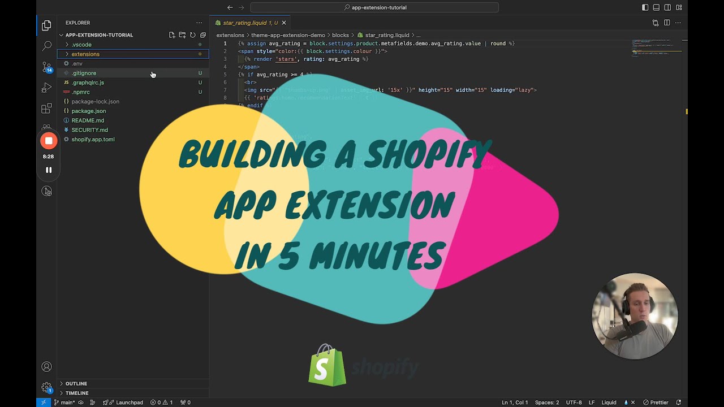Open the Run and Debug view
Screen dimensions: 724x407
point(46,88)
